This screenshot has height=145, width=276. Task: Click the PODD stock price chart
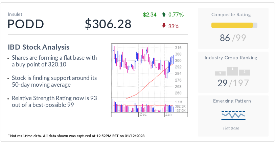142,71
